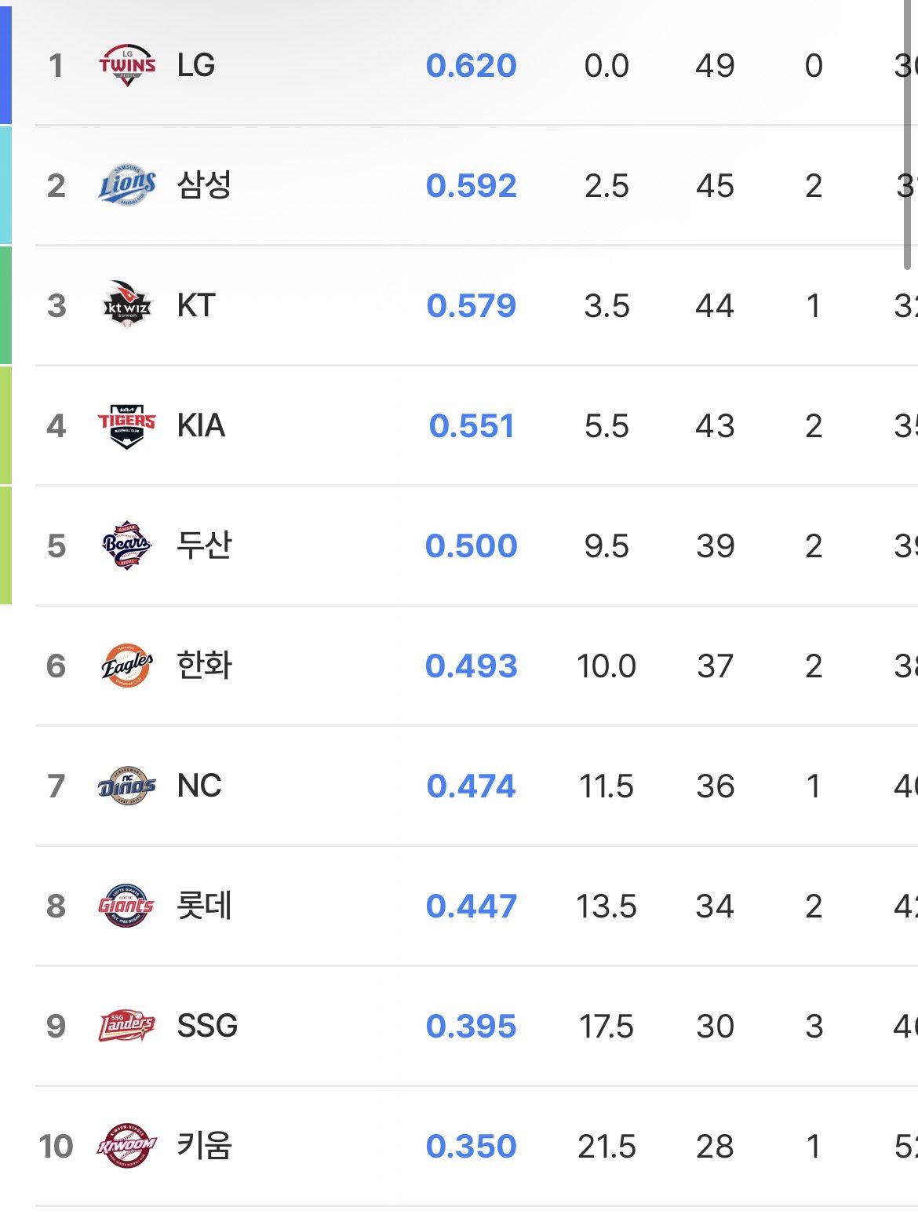Image resolution: width=918 pixels, height=1222 pixels.
Task: Select the SSG row's 17.5 games-behind value
Action: (x=607, y=1027)
